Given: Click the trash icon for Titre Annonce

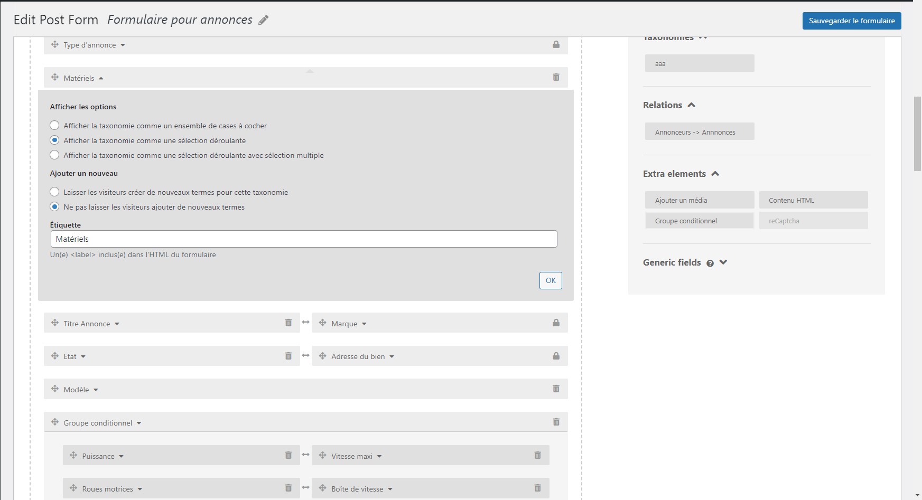Looking at the screenshot, I should 288,323.
